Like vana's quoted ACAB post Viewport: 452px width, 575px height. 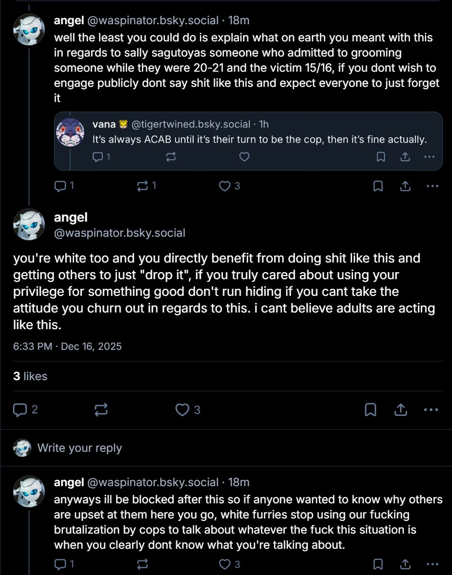(244, 157)
